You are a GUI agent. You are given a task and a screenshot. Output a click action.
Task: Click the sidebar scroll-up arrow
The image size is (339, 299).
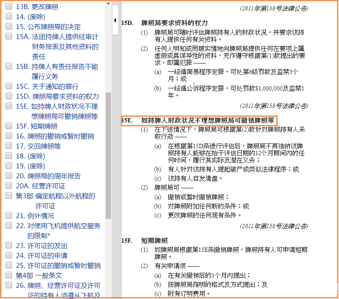coord(108,3)
